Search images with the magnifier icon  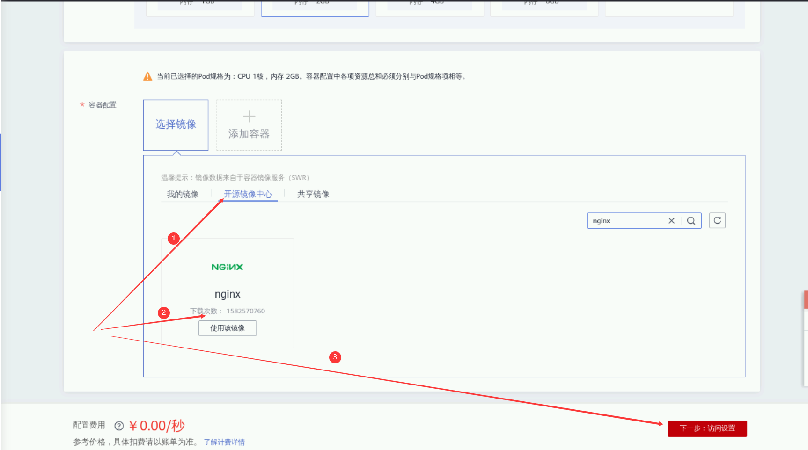691,221
